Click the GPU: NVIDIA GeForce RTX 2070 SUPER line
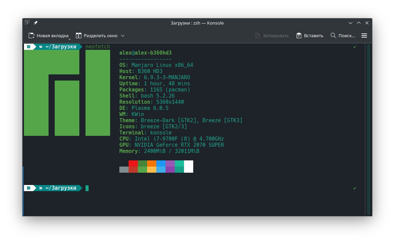This screenshot has height=243, width=395. click(x=172, y=145)
